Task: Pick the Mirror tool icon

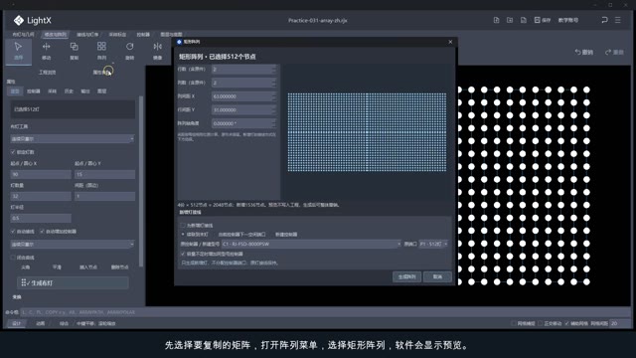Action: 157,47
